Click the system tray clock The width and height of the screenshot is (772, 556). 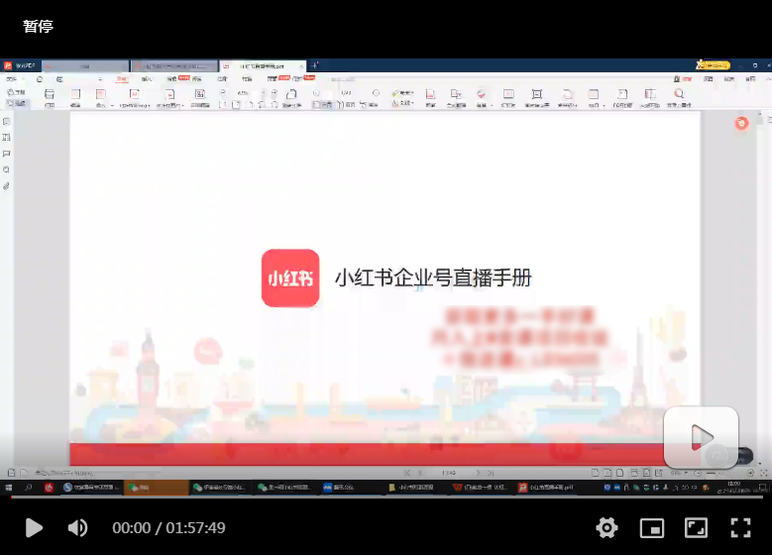coord(733,488)
